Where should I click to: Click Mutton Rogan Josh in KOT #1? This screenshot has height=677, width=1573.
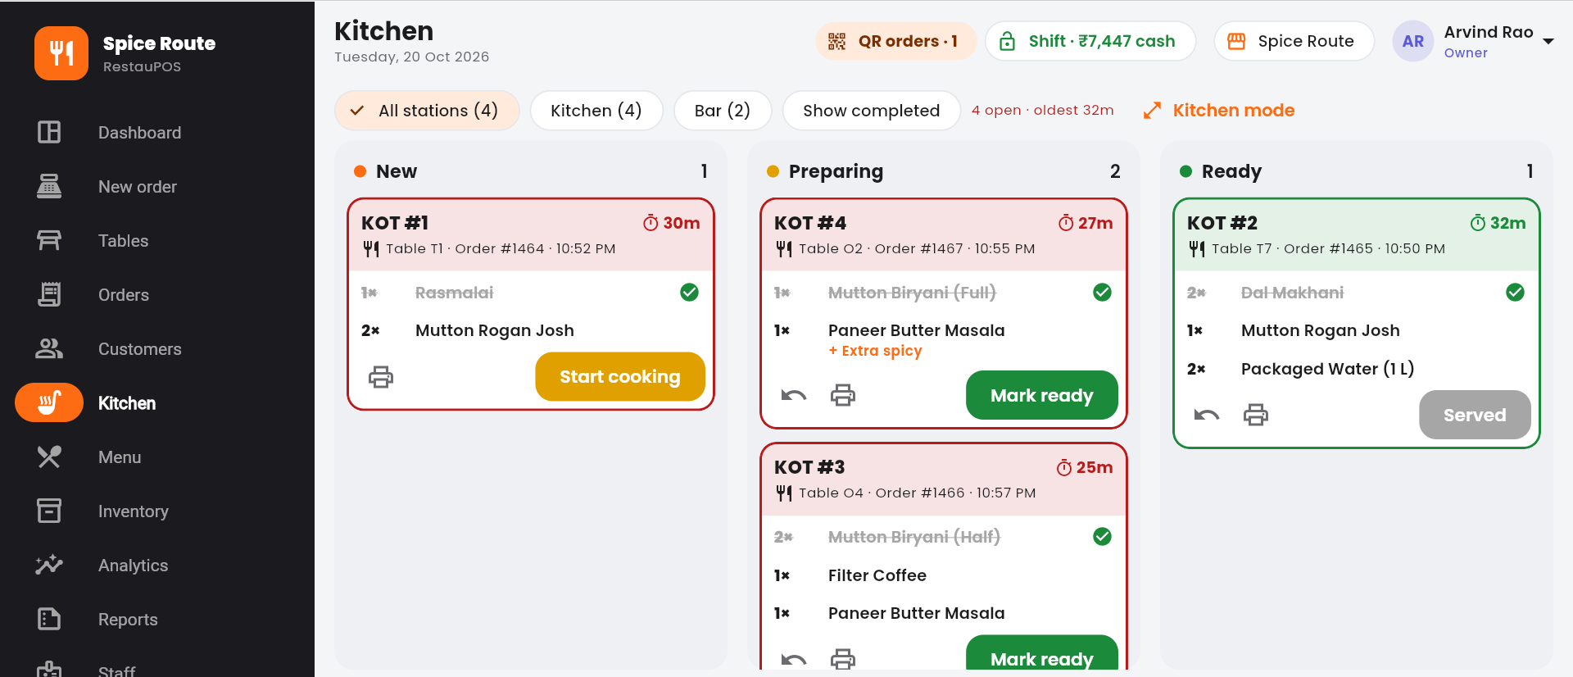[x=495, y=330]
